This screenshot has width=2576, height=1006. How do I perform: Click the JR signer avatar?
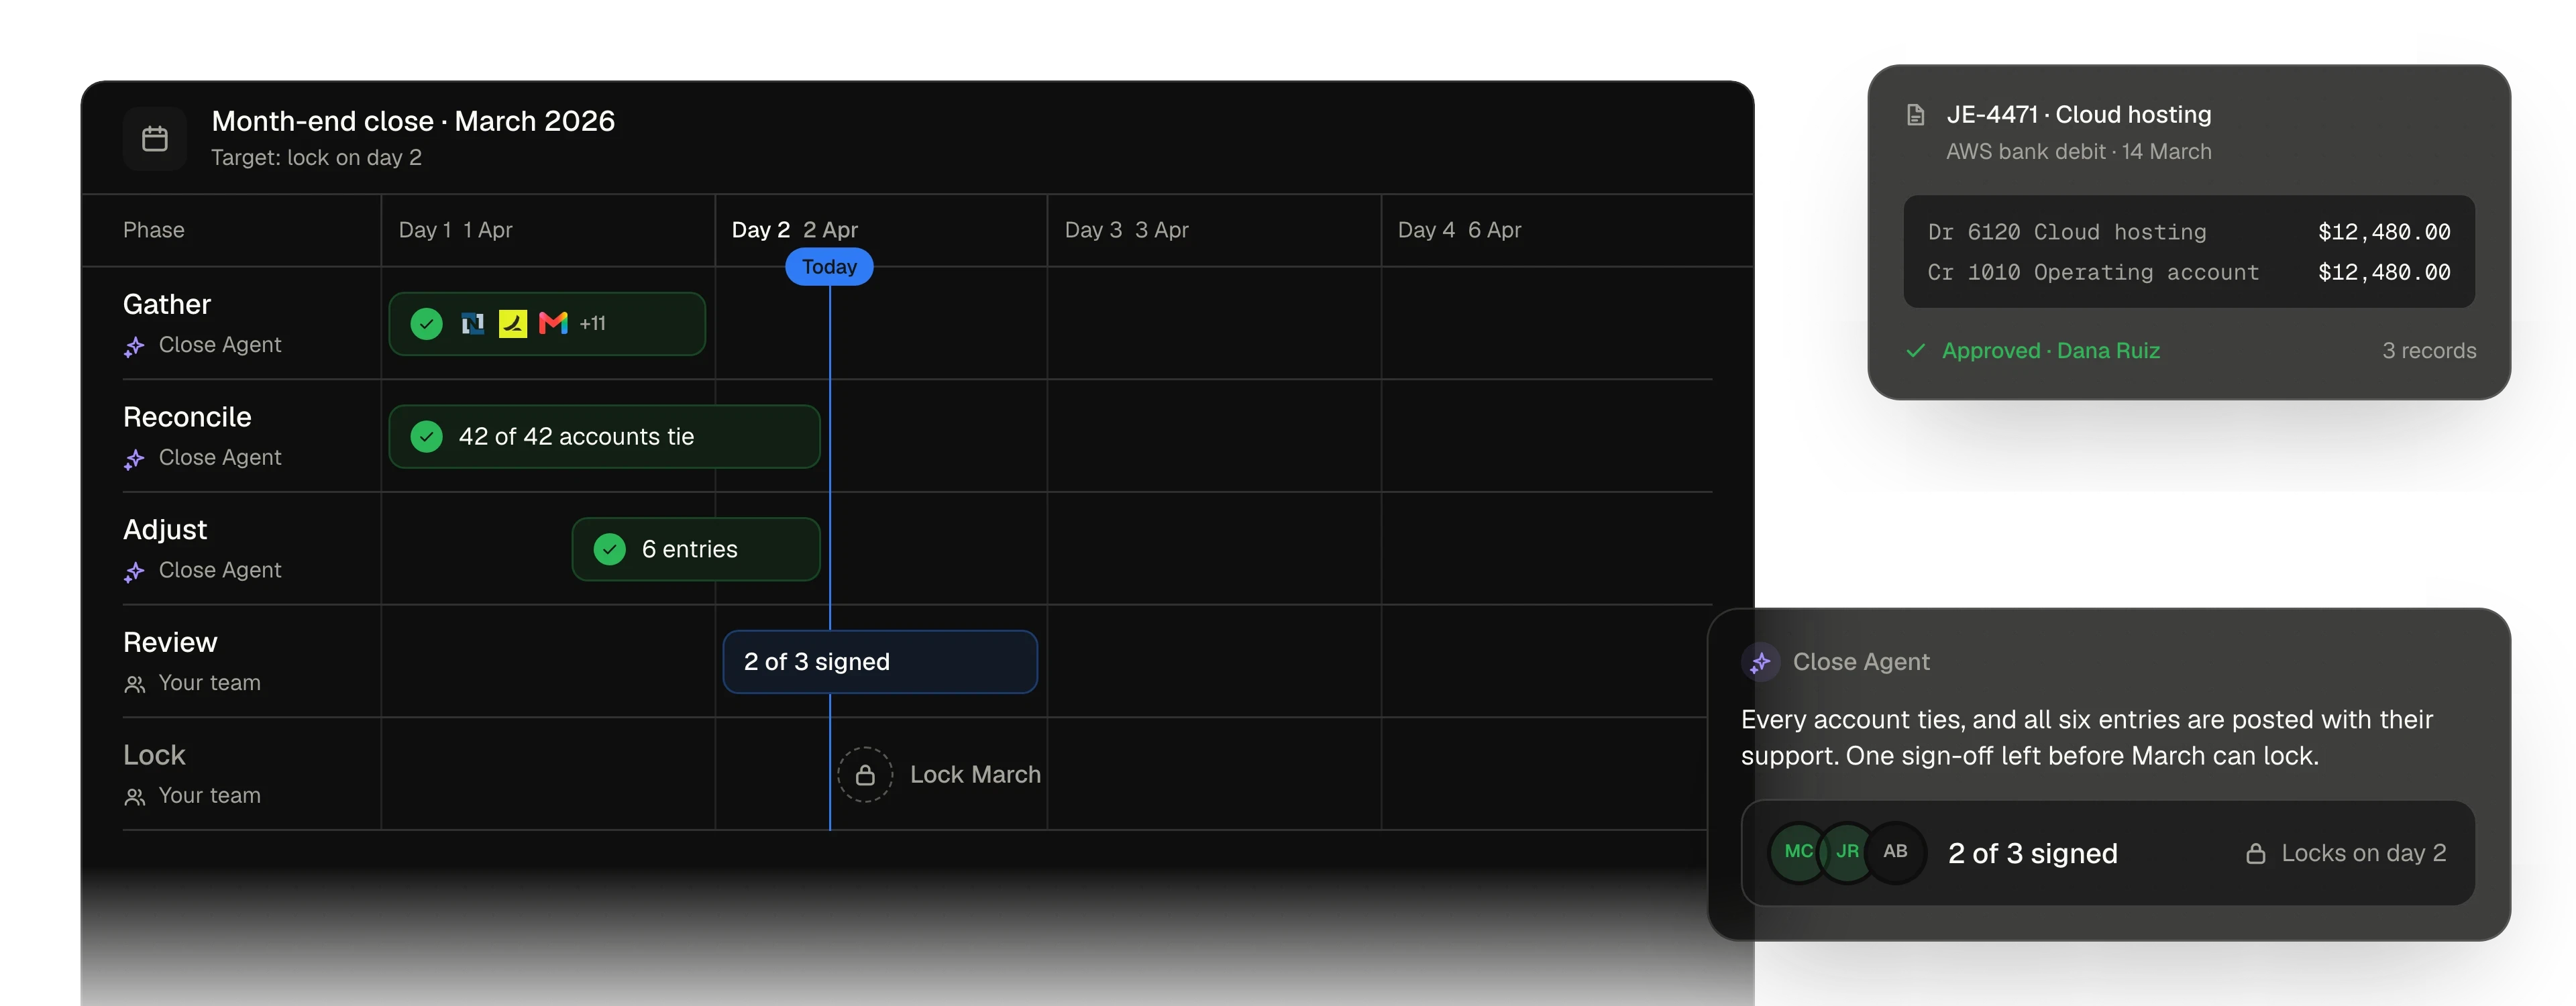pyautogui.click(x=1847, y=852)
